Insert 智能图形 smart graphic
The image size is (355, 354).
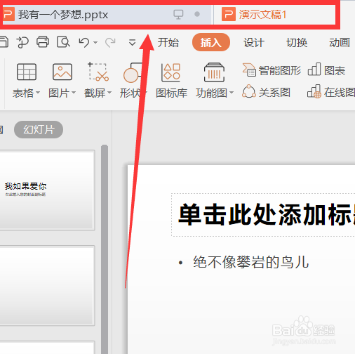272,70
